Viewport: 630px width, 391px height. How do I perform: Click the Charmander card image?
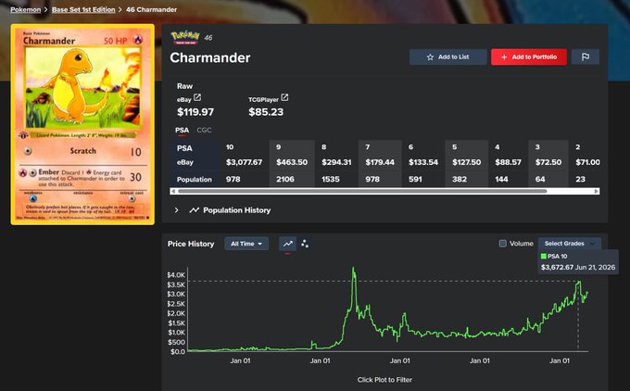pos(82,124)
